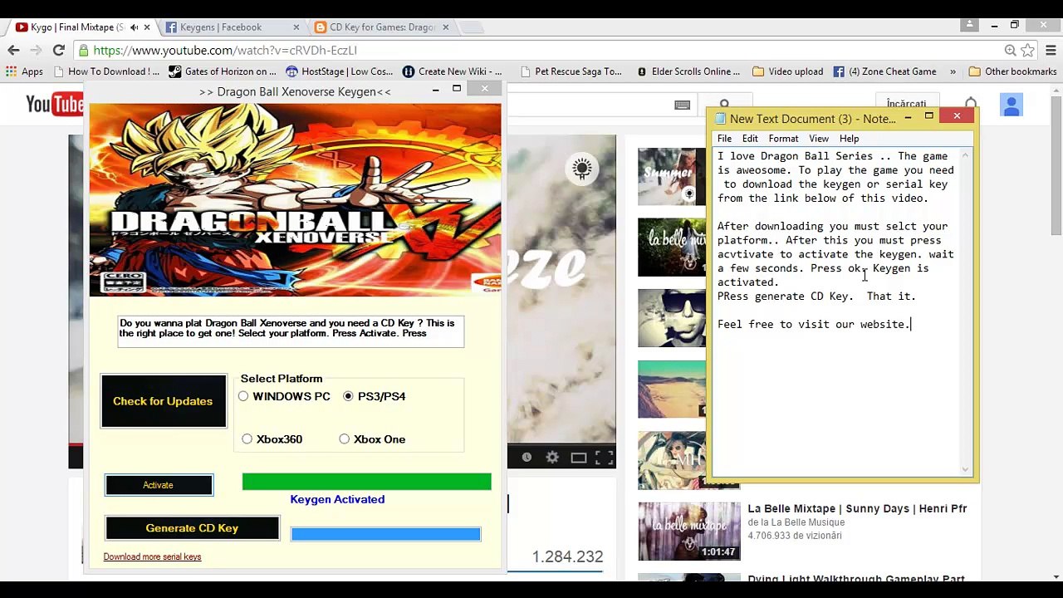Open La Belle Mixtape Sunny Days video title

[x=857, y=508]
